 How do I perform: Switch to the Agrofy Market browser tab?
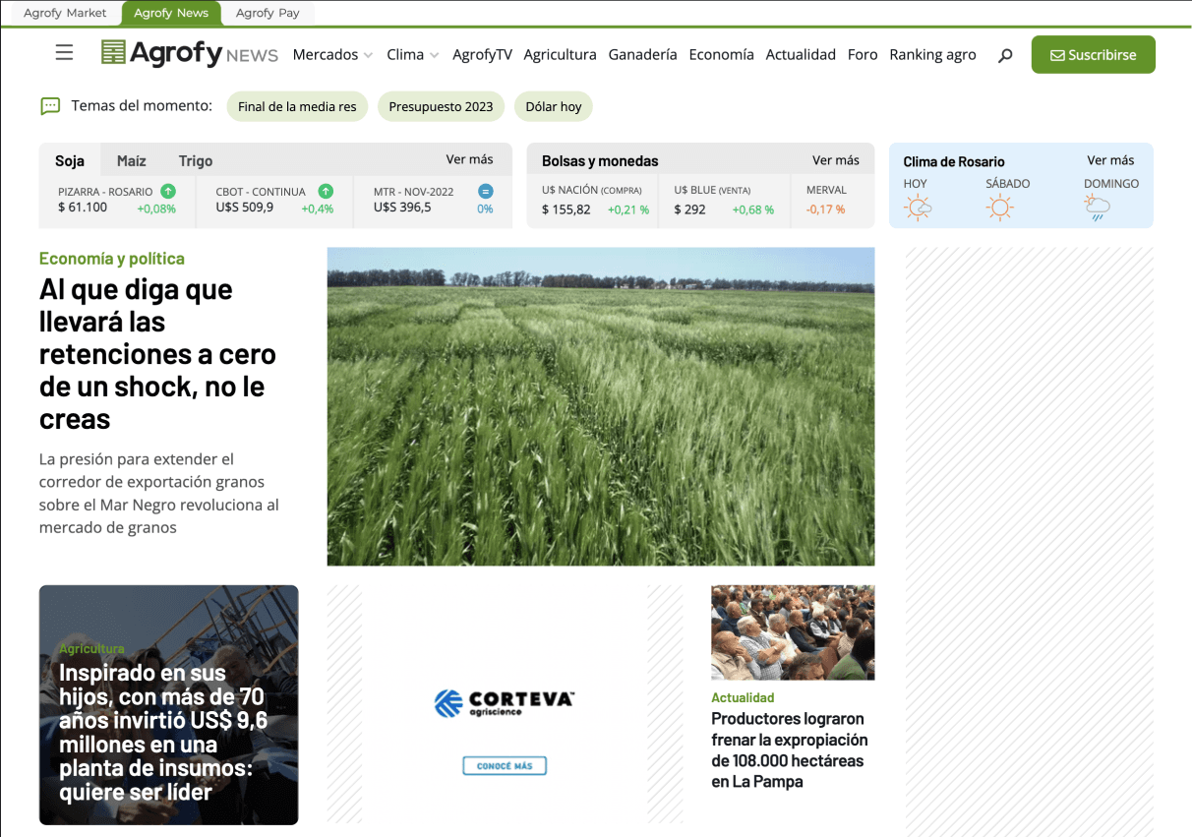click(x=64, y=13)
